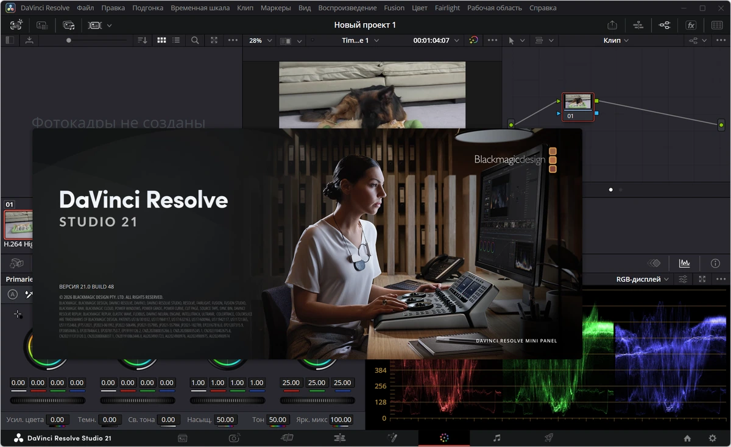This screenshot has height=447, width=731.
Task: Open the Information palette icon
Action: [x=715, y=263]
